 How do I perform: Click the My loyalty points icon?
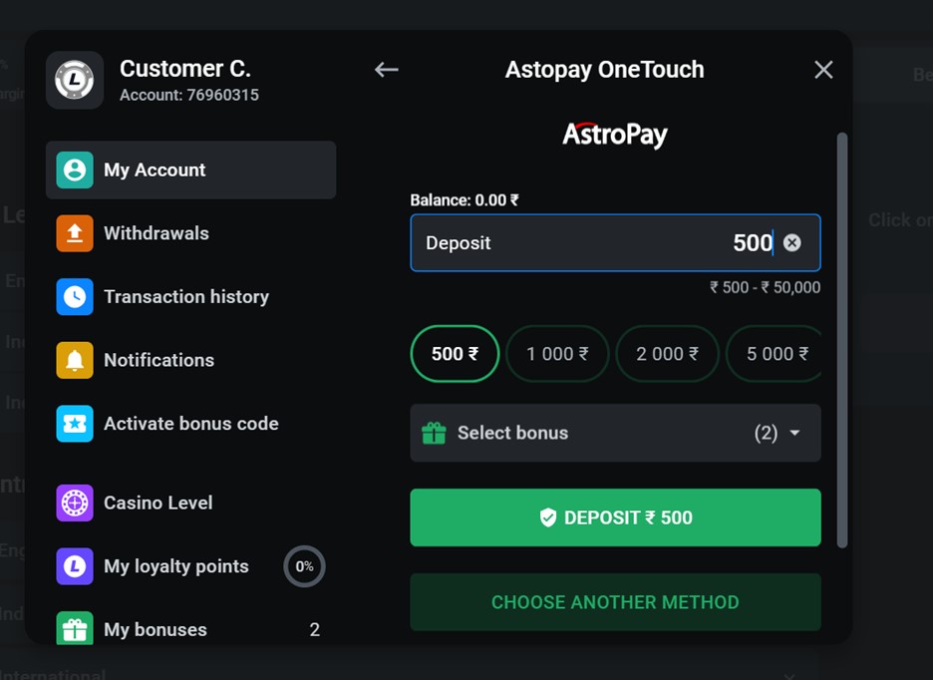coord(75,566)
